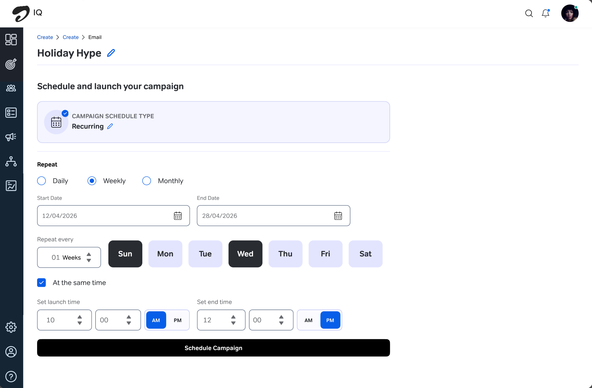Decrease the end time minutes stepper
The height and width of the screenshot is (388, 592).
click(x=281, y=323)
